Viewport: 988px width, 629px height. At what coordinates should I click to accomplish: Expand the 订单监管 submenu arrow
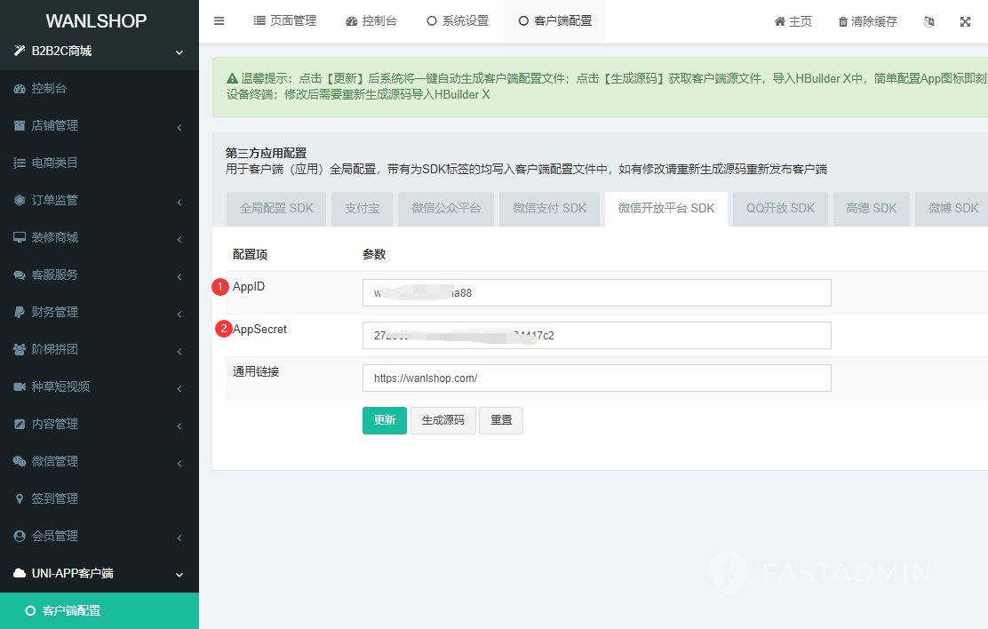click(x=179, y=202)
